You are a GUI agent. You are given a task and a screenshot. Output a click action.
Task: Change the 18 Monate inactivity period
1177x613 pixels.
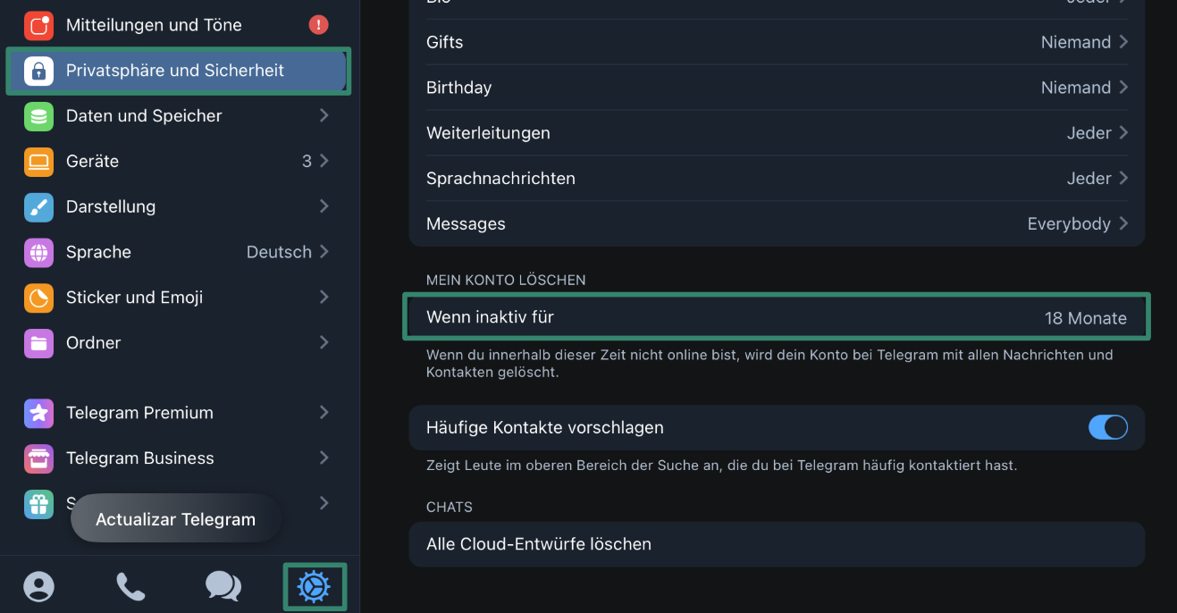(x=1085, y=318)
